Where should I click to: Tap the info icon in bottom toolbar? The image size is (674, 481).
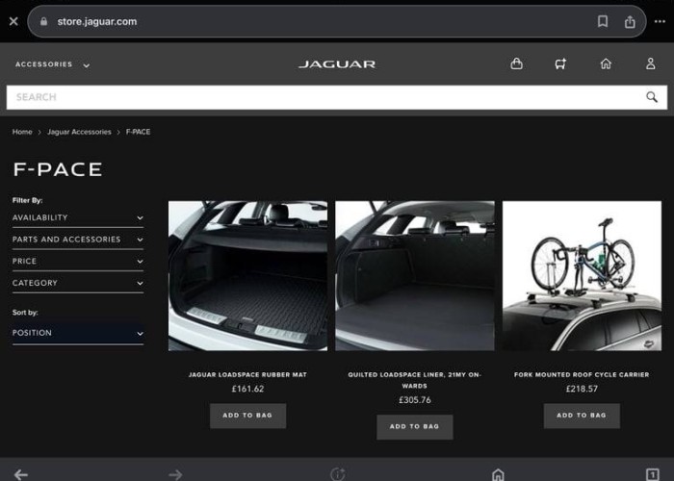[x=338, y=473]
